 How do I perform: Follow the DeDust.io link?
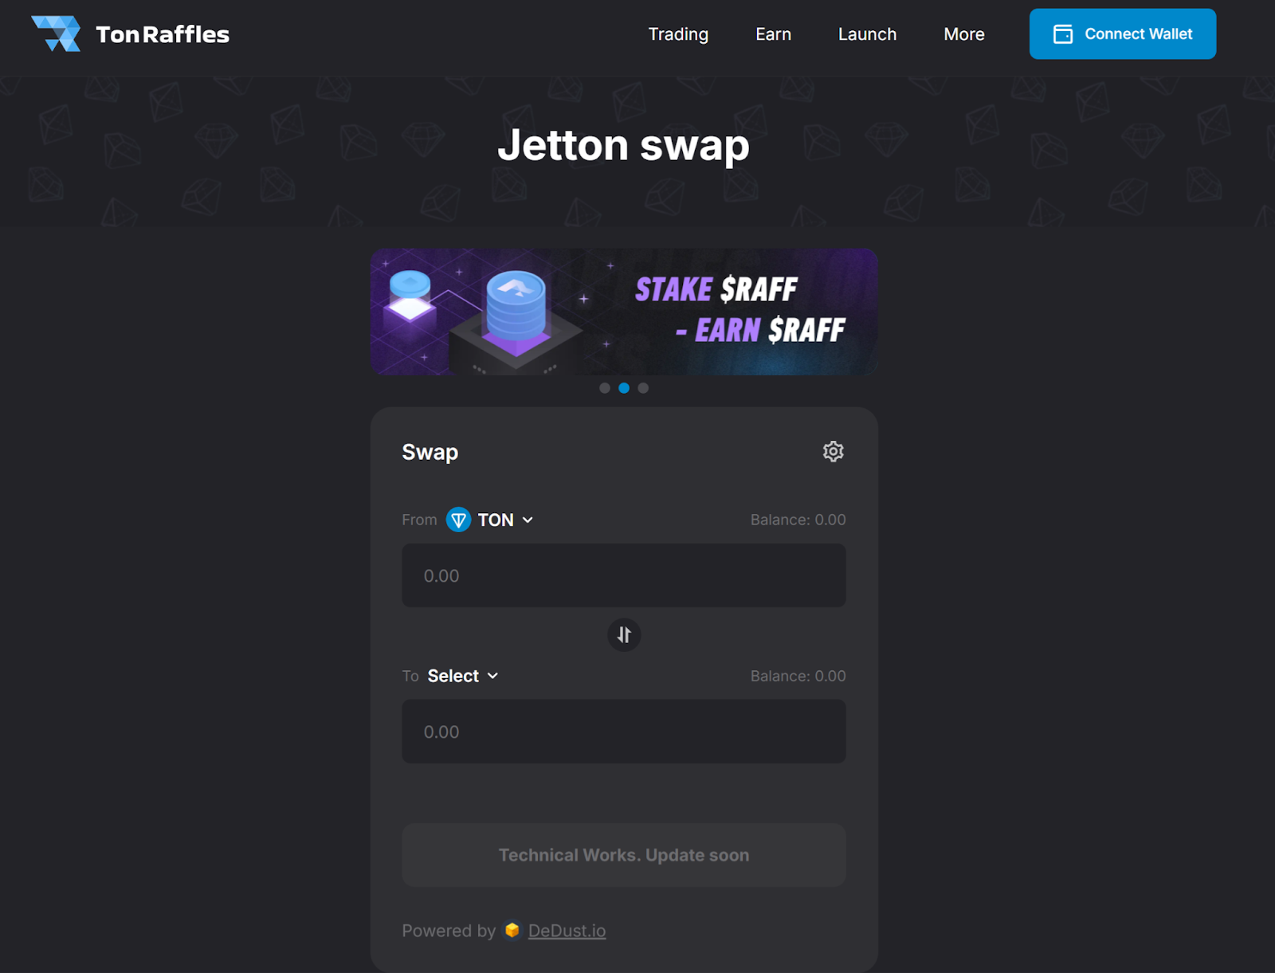[x=567, y=931]
